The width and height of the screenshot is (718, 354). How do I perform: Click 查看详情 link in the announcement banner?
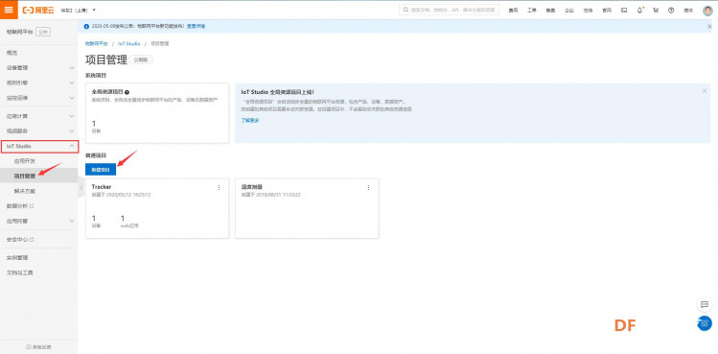point(196,27)
